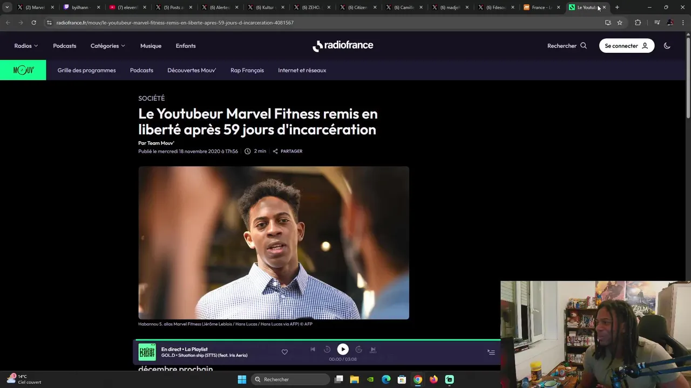Go back in the browser
This screenshot has height=388, width=691.
(x=8, y=23)
